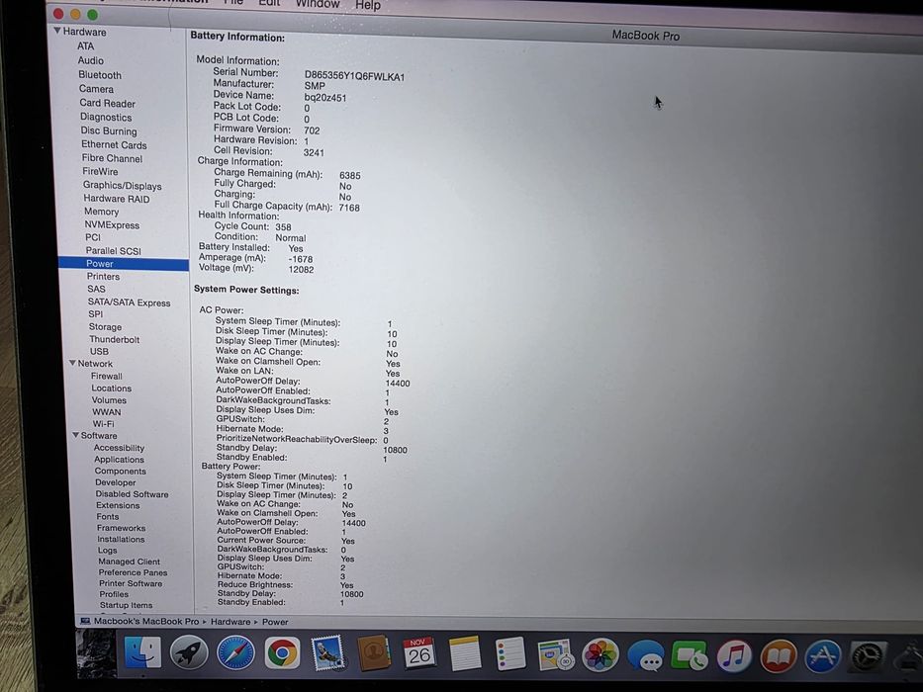
Task: Select WWAN under Network
Action: click(107, 412)
